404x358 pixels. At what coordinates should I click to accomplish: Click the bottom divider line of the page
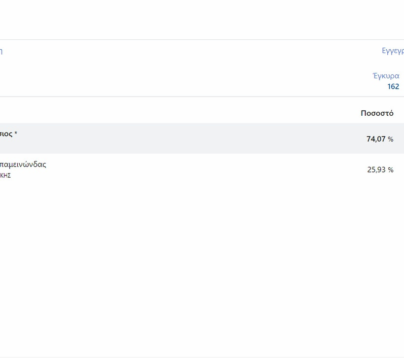[x=197, y=357]
